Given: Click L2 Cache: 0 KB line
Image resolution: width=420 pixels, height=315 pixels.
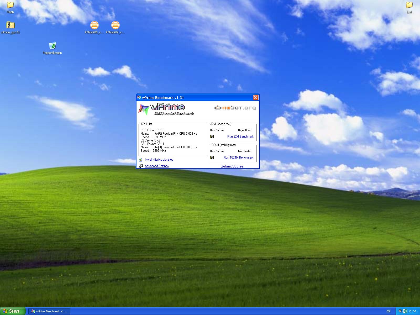Looking at the screenshot, I should pyautogui.click(x=150, y=140).
